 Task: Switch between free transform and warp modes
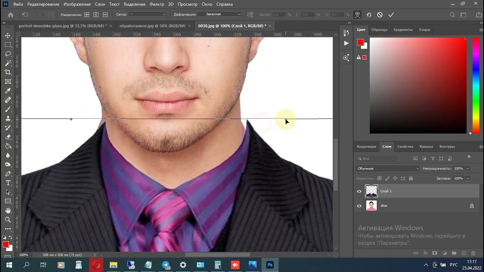tap(357, 15)
